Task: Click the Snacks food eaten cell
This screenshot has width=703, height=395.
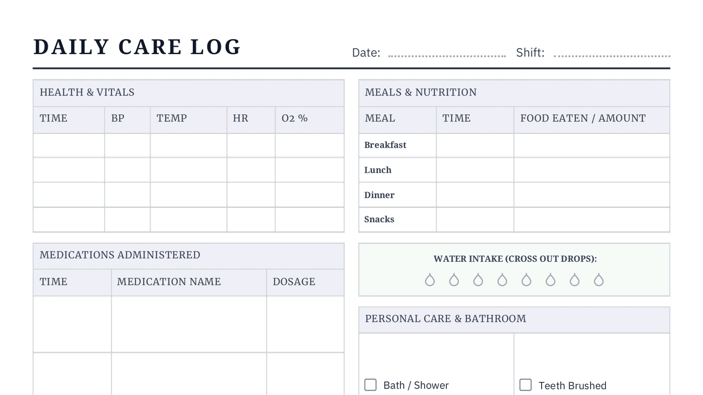Action: 592,220
